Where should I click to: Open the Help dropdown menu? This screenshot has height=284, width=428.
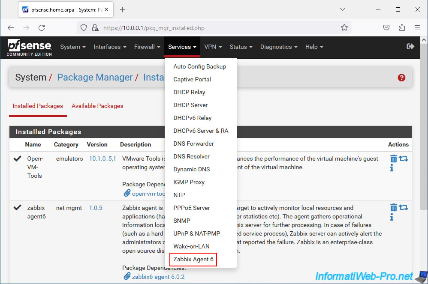click(314, 47)
